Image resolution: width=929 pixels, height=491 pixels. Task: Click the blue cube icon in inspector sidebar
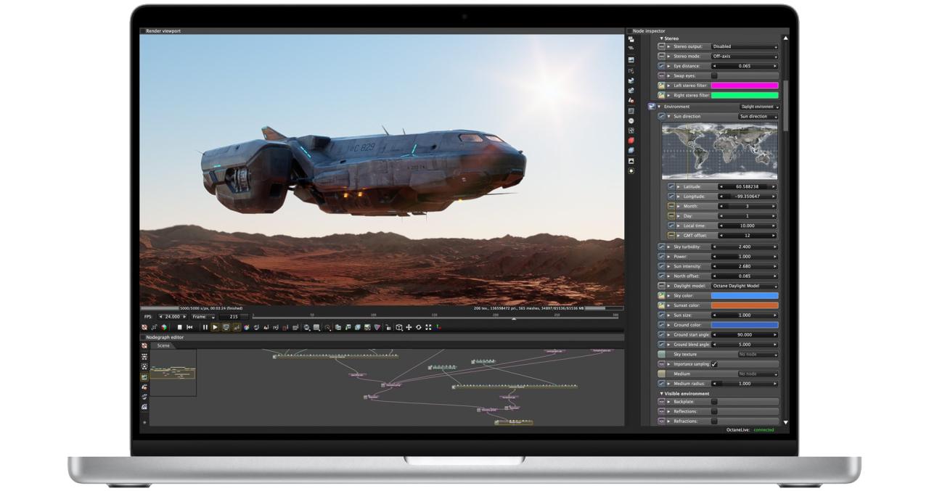[x=631, y=150]
